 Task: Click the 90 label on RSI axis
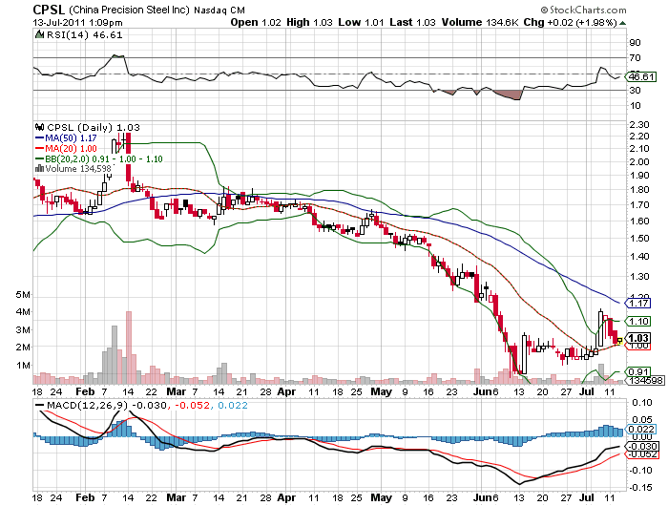pyautogui.click(x=635, y=42)
